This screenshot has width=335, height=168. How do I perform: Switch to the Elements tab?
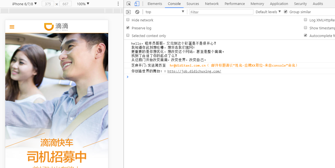(155, 4)
